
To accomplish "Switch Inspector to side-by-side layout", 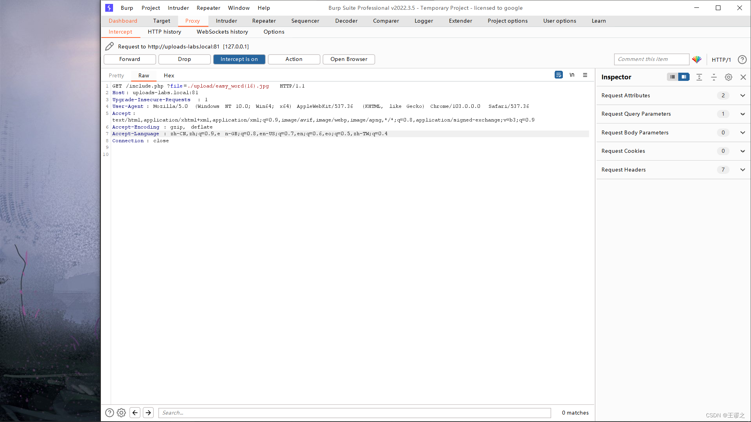I will point(684,77).
